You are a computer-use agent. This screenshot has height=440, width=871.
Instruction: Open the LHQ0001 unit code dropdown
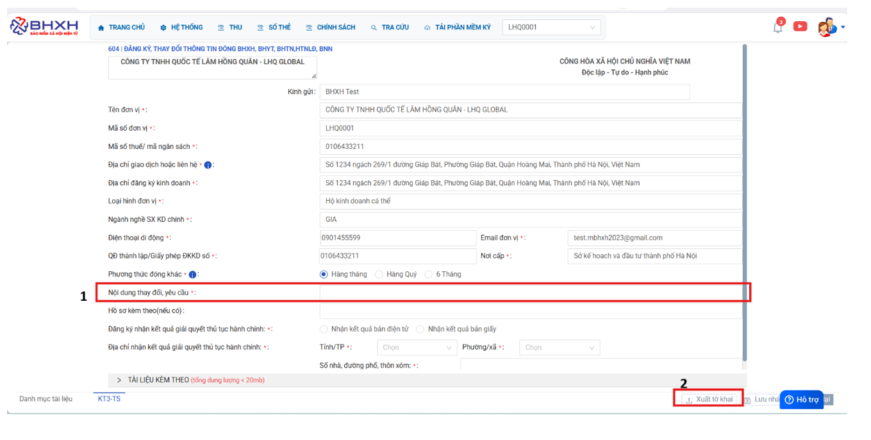coord(551,28)
